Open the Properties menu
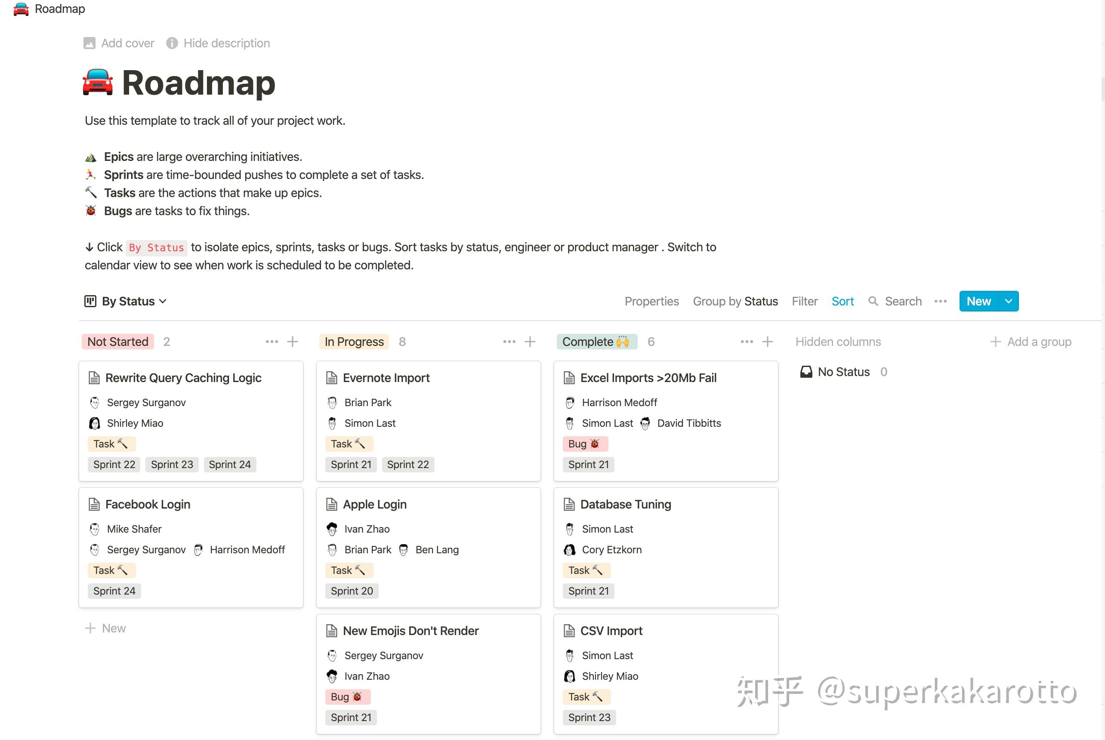This screenshot has width=1105, height=740. [651, 302]
